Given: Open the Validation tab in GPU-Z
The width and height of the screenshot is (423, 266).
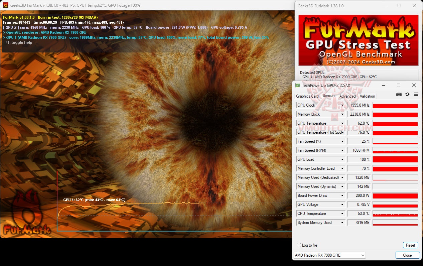Looking at the screenshot, I should pos(368,96).
